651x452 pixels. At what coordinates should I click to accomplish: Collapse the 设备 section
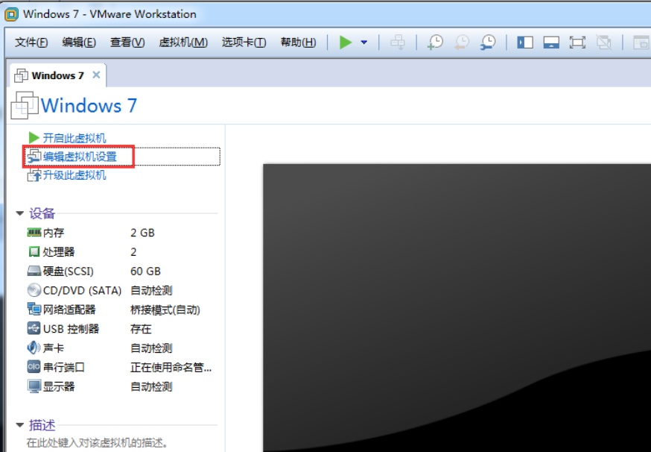click(x=19, y=213)
